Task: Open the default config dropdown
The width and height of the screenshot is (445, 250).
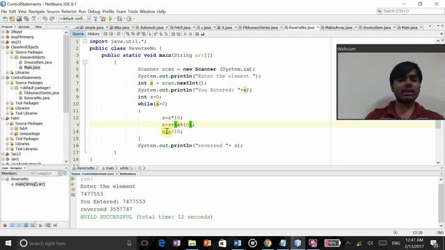Action: point(74,19)
